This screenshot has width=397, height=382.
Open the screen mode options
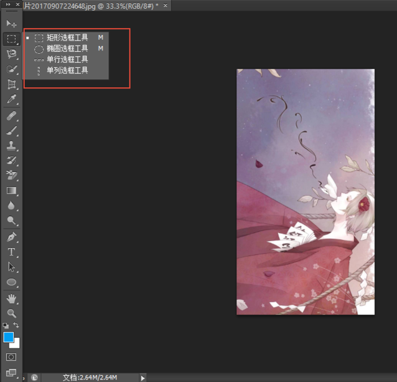[11, 373]
